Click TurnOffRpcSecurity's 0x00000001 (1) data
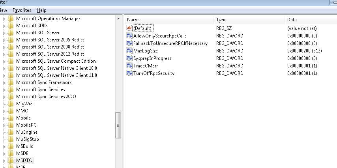The image size is (337, 168). click(x=302, y=73)
